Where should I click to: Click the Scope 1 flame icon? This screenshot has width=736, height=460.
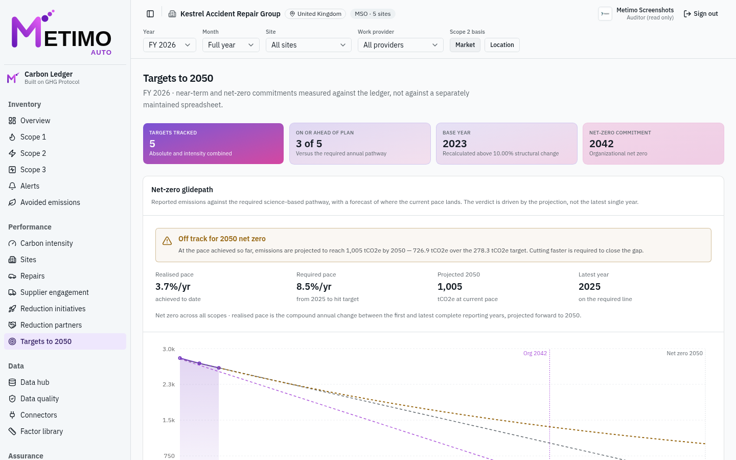tap(12, 137)
